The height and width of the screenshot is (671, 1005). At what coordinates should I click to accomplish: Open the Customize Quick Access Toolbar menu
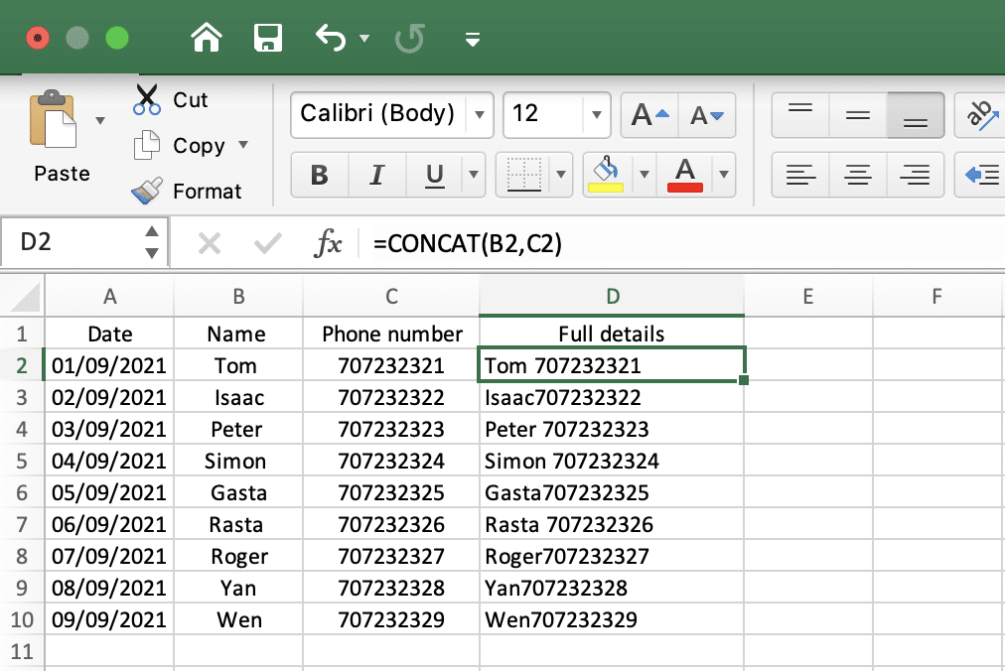point(473,40)
